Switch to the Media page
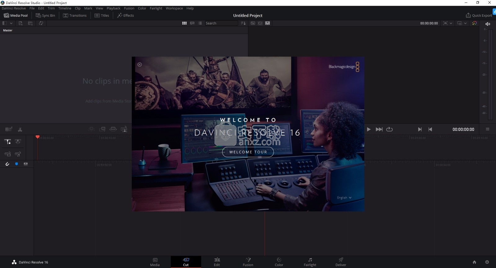The width and height of the screenshot is (496, 268). (x=155, y=262)
